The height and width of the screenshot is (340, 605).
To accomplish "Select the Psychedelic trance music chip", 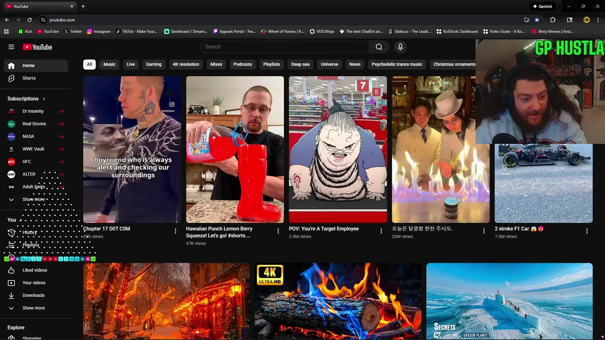I will 397,64.
